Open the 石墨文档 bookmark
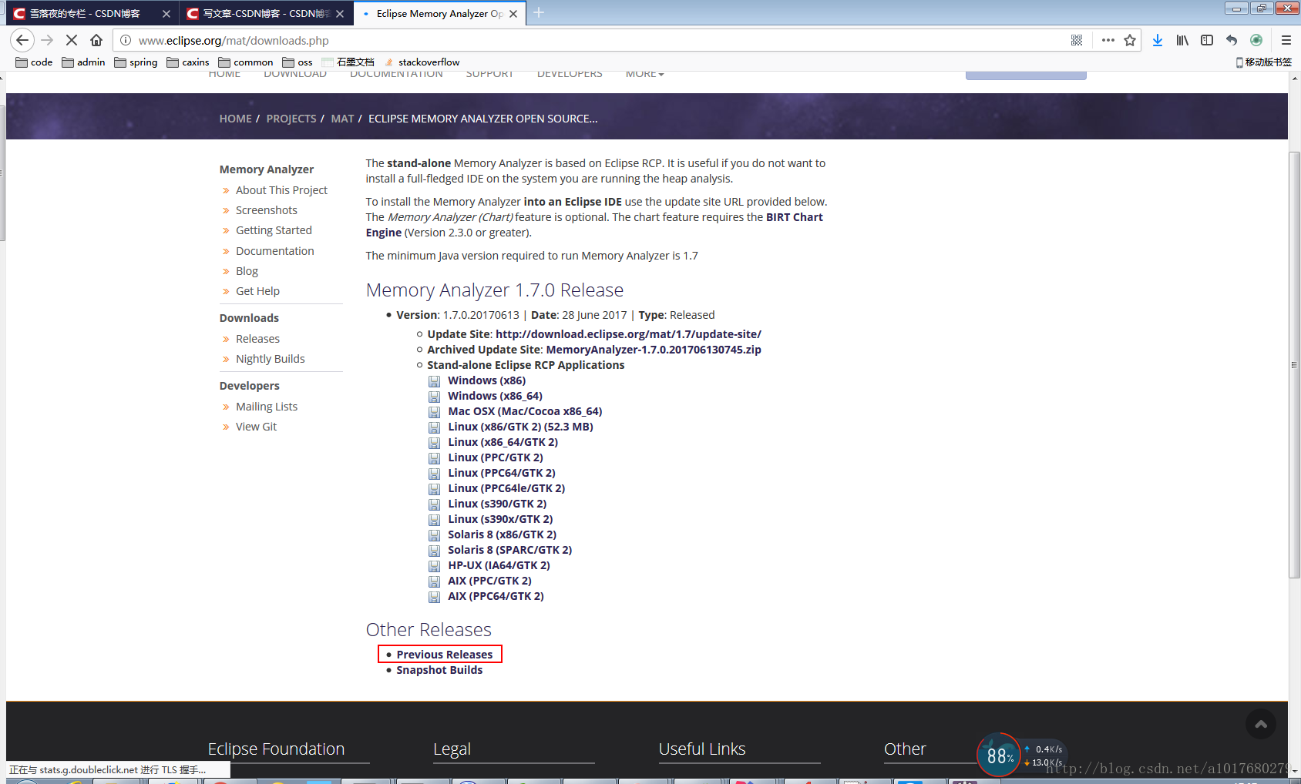The image size is (1301, 784). coord(348,62)
